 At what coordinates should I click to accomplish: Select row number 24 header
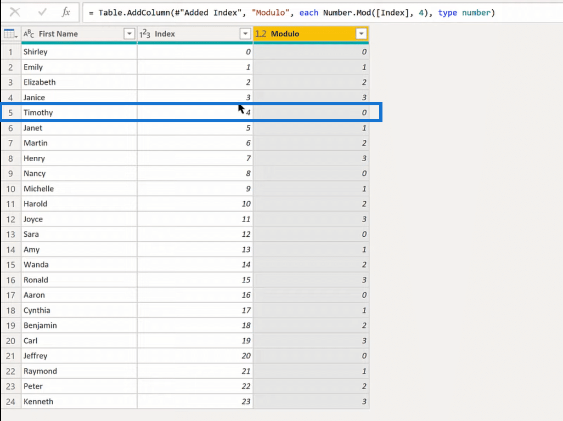(11, 402)
